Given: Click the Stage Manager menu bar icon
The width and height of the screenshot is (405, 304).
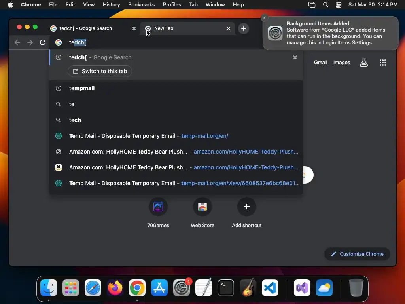Looking at the screenshot, I should click(312, 5).
